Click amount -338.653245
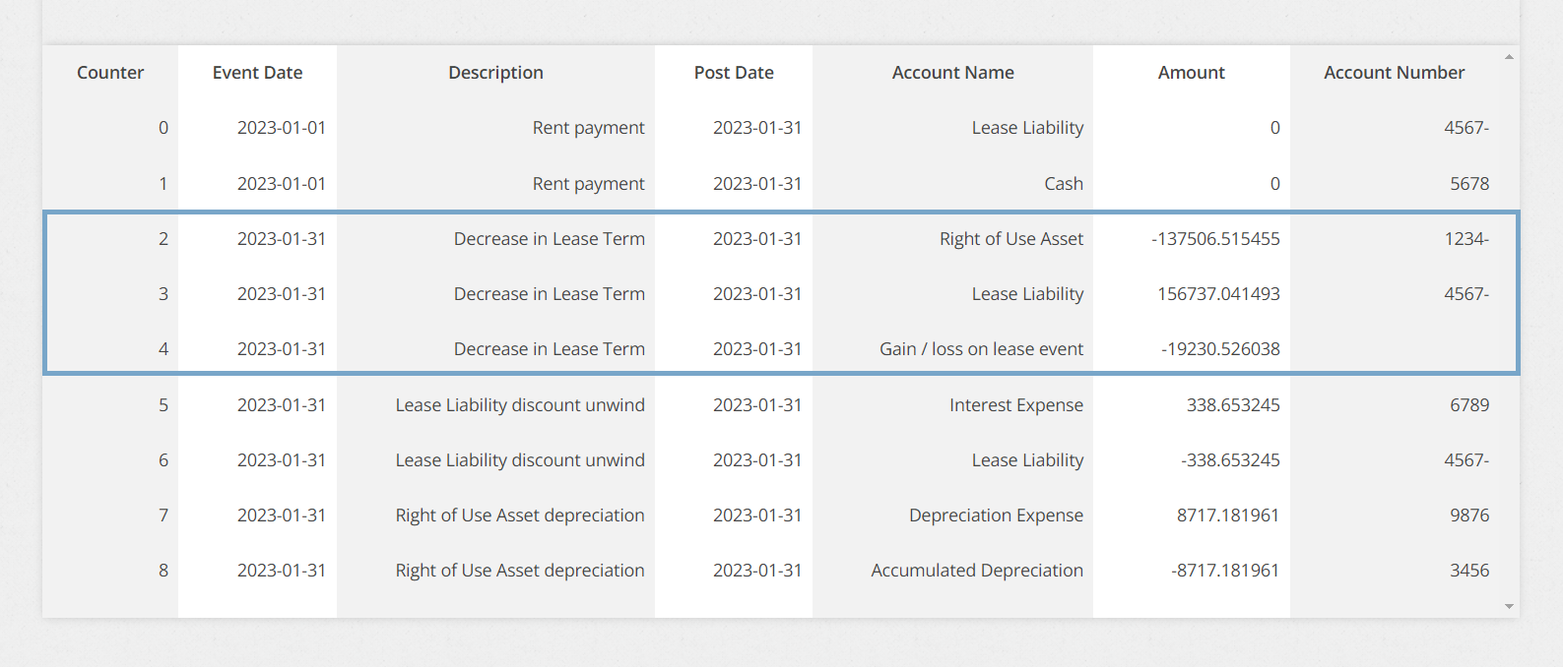Image resolution: width=1563 pixels, height=667 pixels. pos(1230,460)
